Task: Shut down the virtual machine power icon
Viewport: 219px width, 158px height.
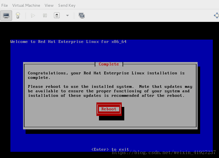Action: (57, 15)
